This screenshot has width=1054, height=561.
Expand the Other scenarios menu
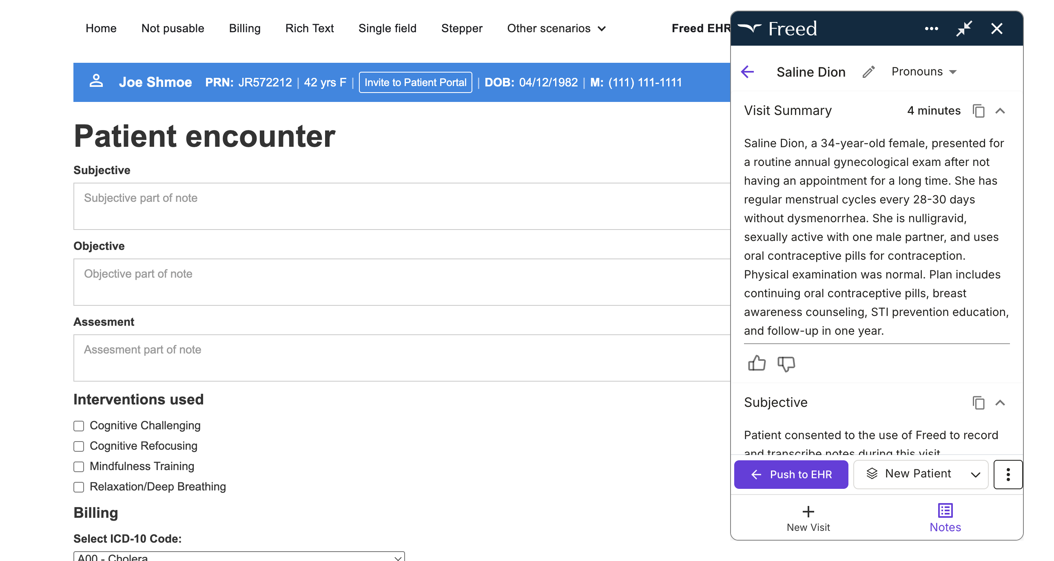(x=556, y=28)
